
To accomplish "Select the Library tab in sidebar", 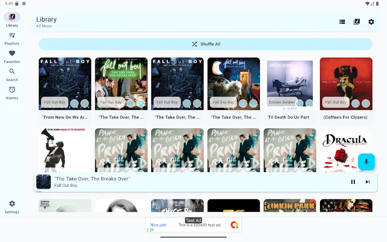I will click(x=12, y=20).
